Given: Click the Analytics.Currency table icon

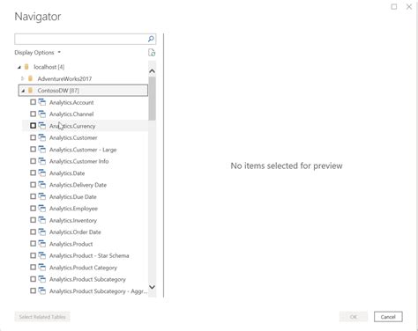Looking at the screenshot, I should click(42, 126).
